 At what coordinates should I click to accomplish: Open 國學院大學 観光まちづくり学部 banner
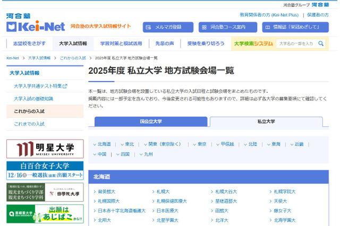coord(45,192)
